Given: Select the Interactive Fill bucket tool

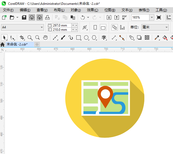Looking at the screenshot, I should [x=165, y=37].
